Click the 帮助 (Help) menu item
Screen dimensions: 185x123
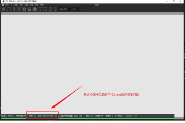tap(36, 5)
